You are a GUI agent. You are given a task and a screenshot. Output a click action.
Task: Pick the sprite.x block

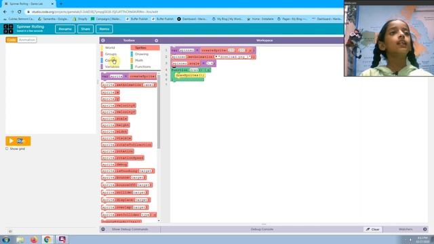point(111,92)
